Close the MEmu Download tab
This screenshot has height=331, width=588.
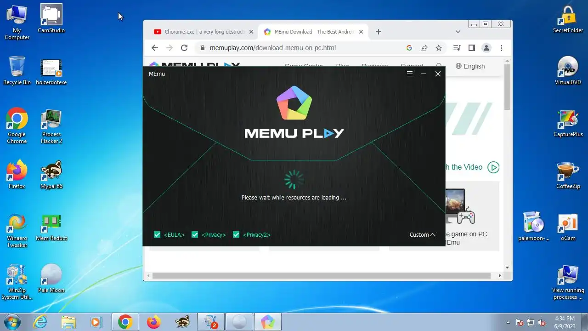click(361, 32)
